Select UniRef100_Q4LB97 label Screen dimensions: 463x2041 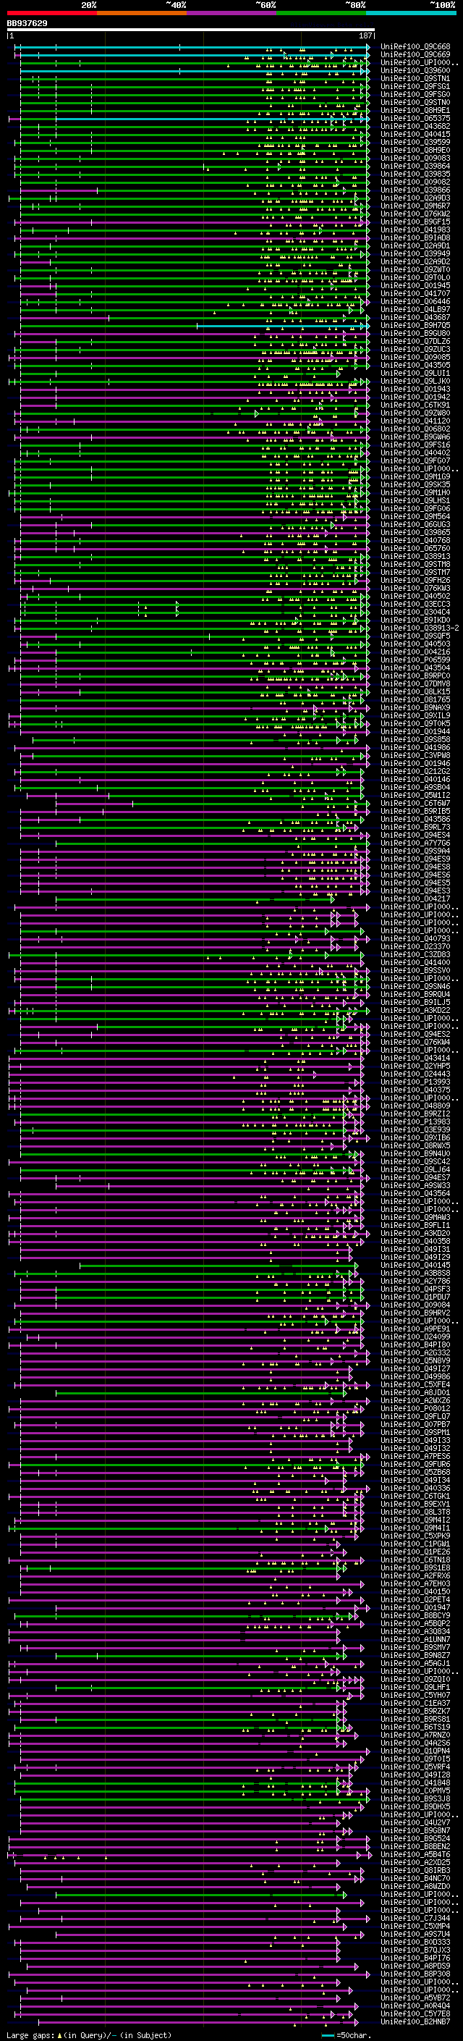point(415,309)
